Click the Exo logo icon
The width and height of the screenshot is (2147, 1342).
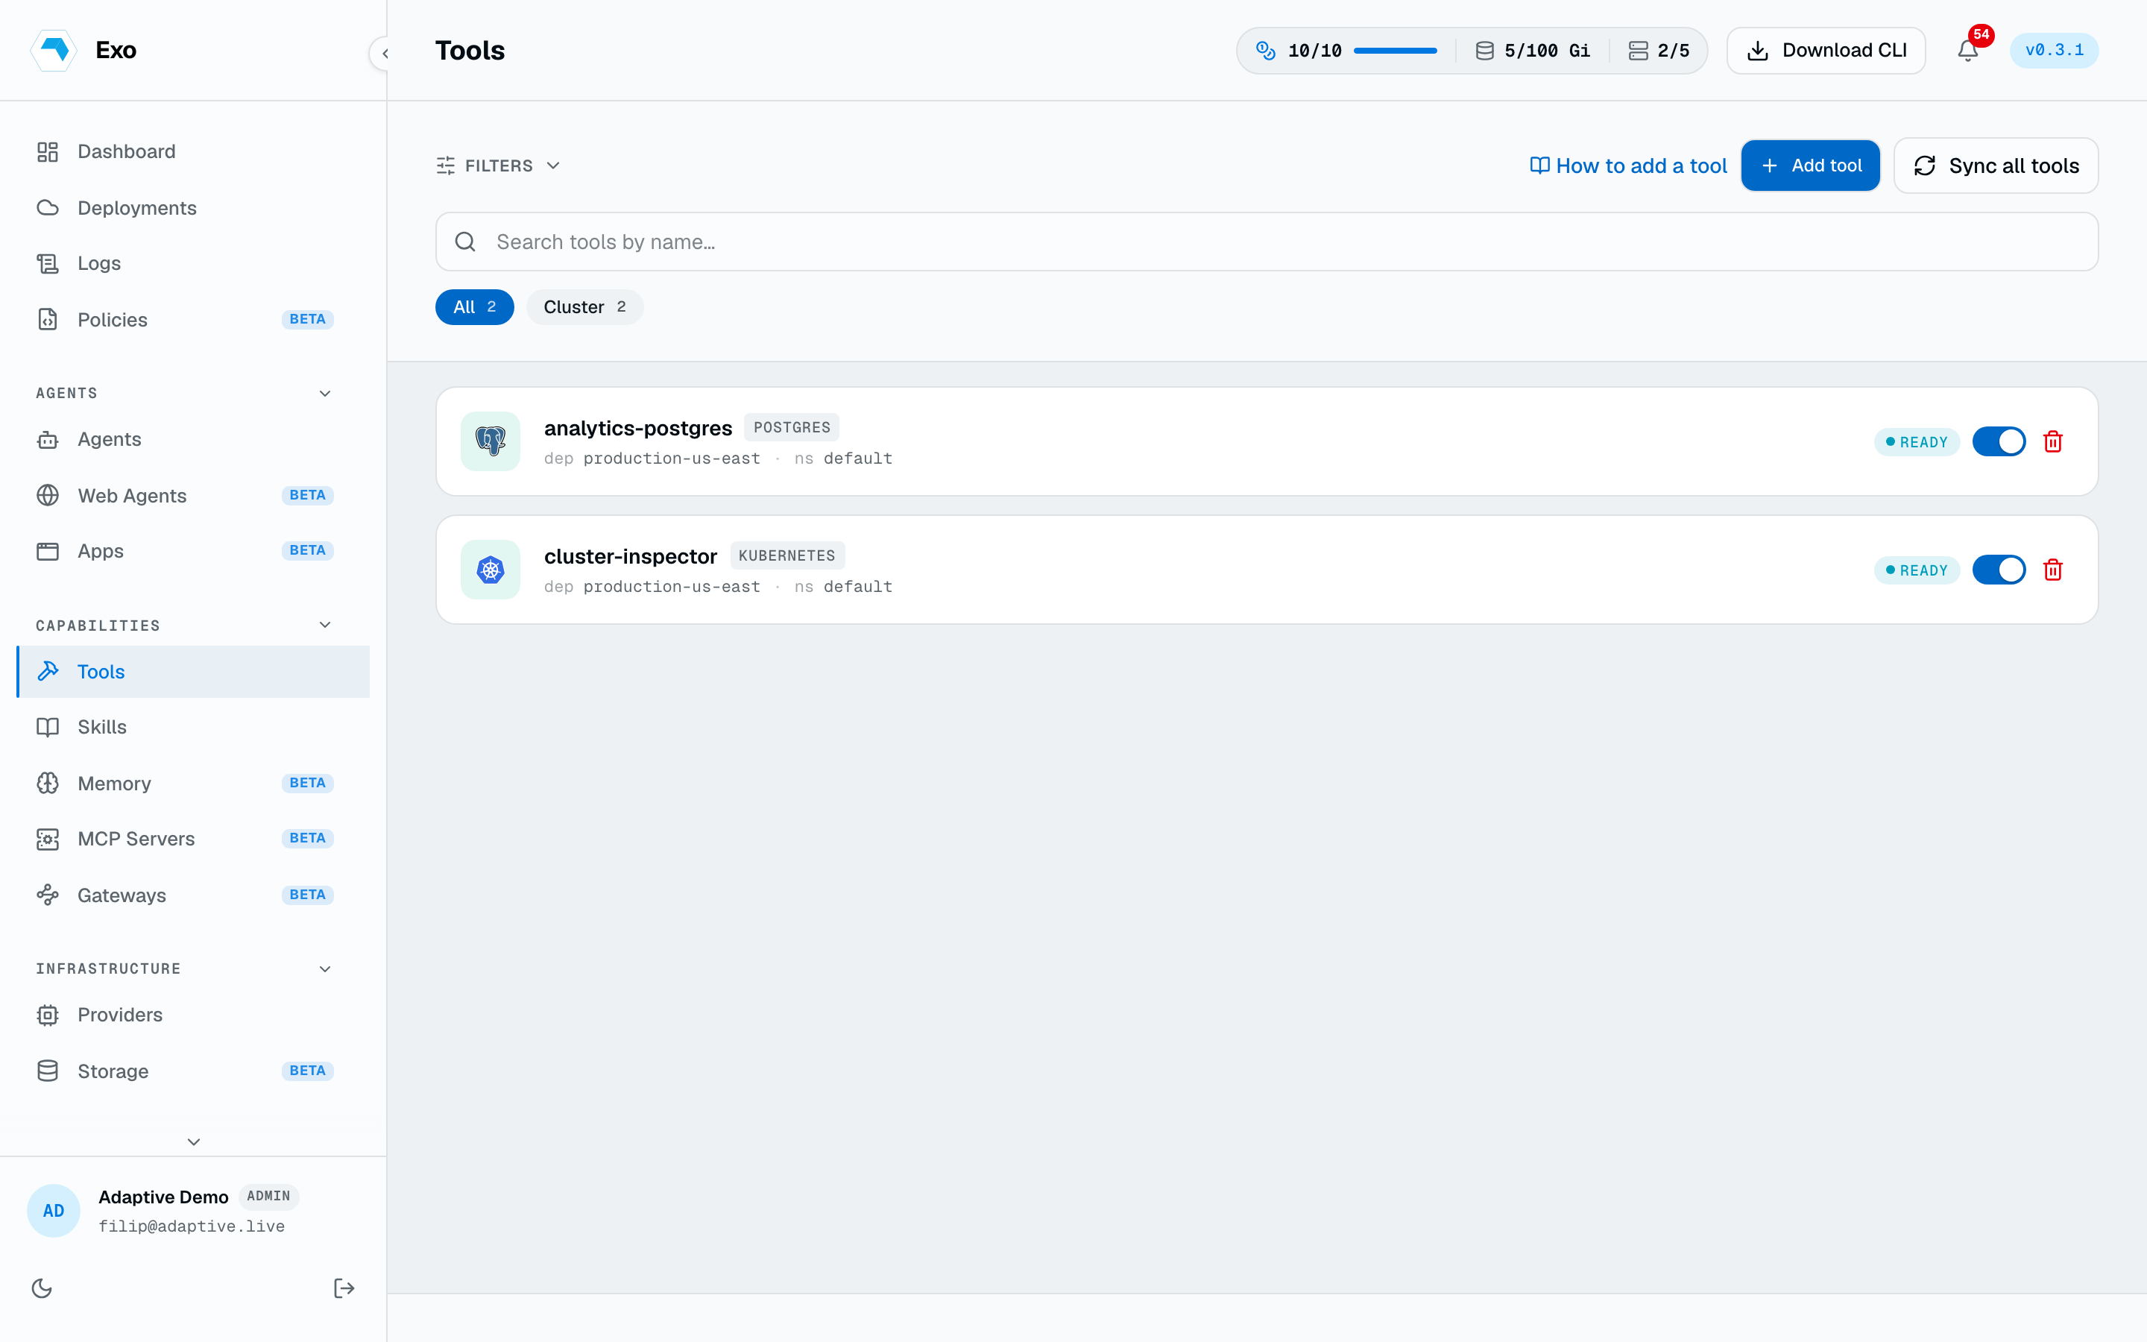tap(54, 50)
